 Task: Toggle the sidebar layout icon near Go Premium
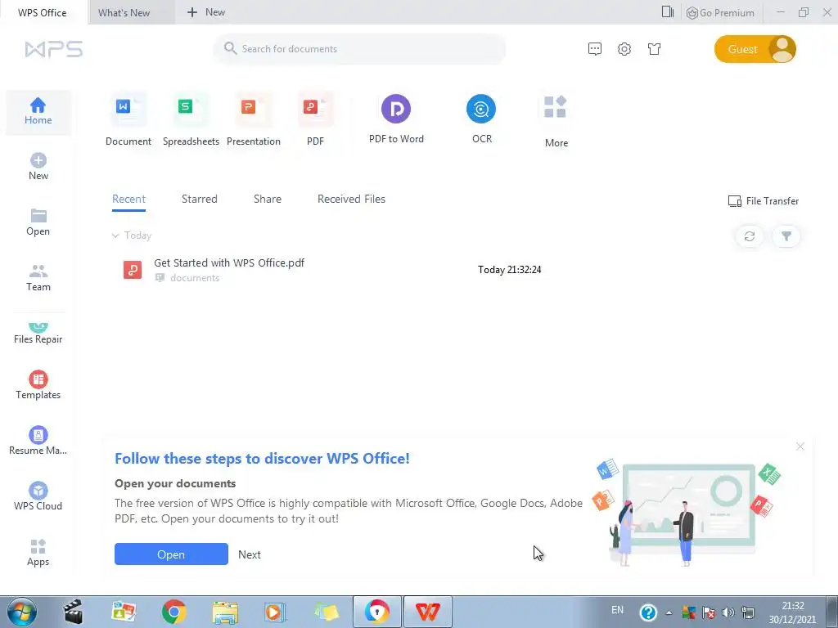click(x=668, y=11)
